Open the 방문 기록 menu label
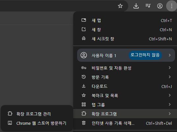Viewport: 177px width, 132px height. pyautogui.click(x=100, y=77)
